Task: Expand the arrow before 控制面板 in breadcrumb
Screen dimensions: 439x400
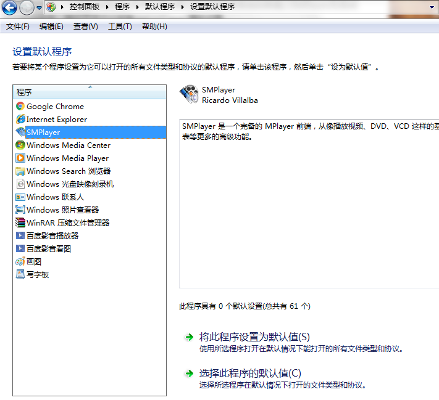Action: pyautogui.click(x=62, y=7)
